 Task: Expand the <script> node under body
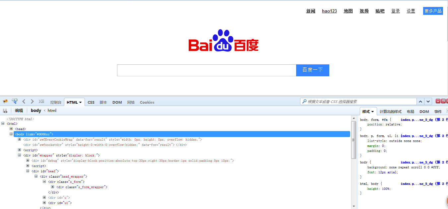[20, 150]
